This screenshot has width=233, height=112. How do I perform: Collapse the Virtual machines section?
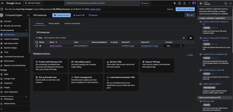pos(26,30)
